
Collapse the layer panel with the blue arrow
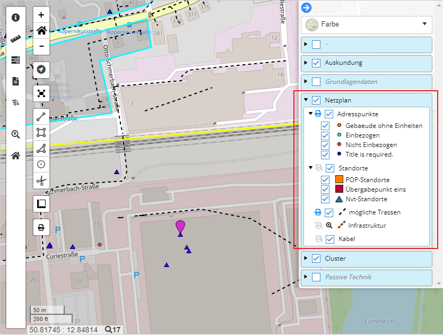tap(306, 7)
